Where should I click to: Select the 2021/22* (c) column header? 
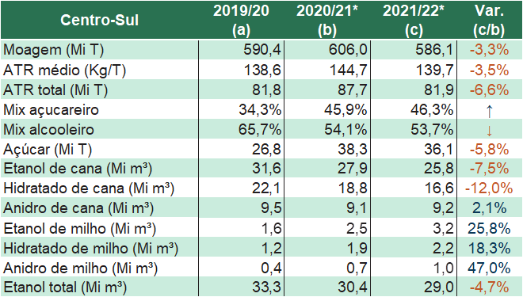(414, 20)
